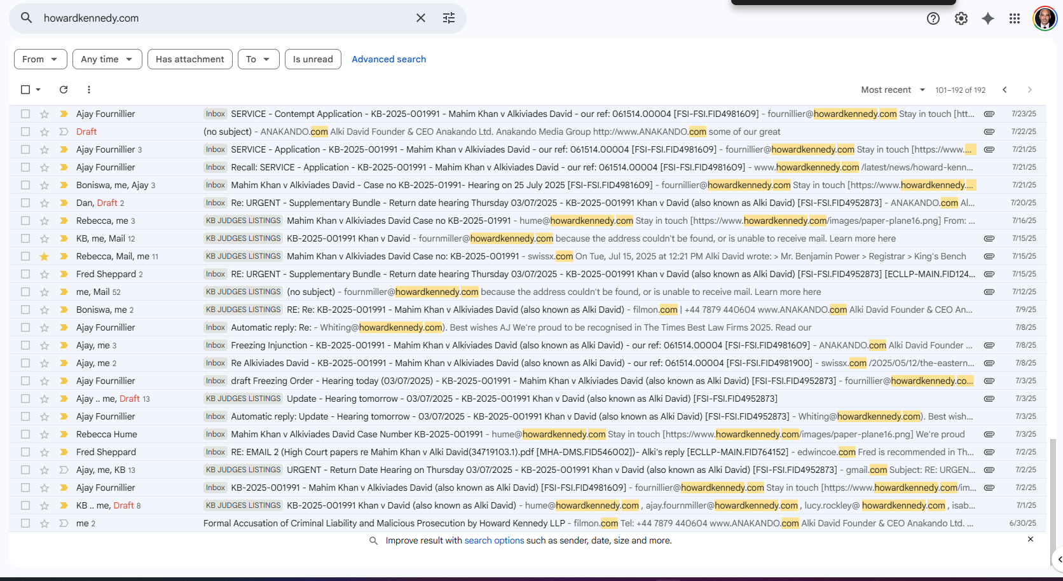Change the Most recent sort order
The image size is (1063, 581).
pos(892,90)
